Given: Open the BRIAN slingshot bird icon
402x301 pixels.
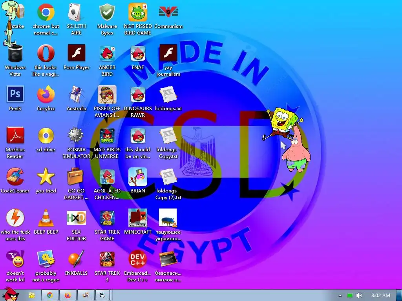Looking at the screenshot, I should [138, 177].
